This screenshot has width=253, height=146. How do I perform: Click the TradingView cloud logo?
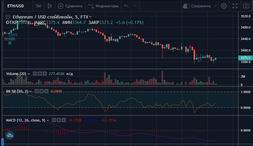[9, 135]
